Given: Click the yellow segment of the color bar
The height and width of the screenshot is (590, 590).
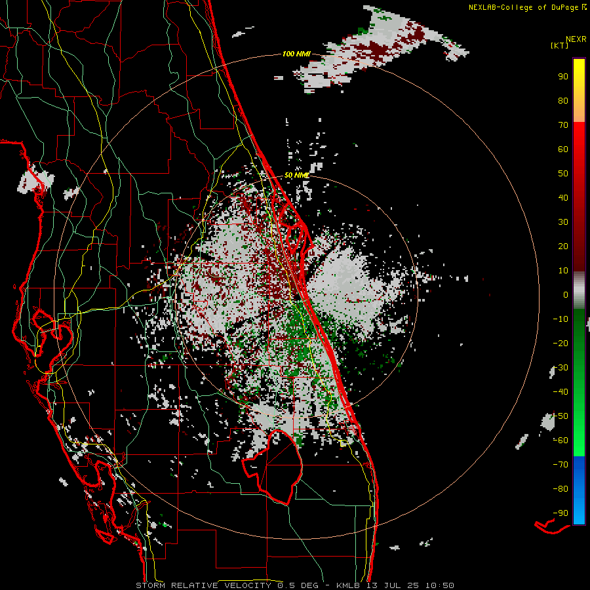Looking at the screenshot, I should click(579, 90).
